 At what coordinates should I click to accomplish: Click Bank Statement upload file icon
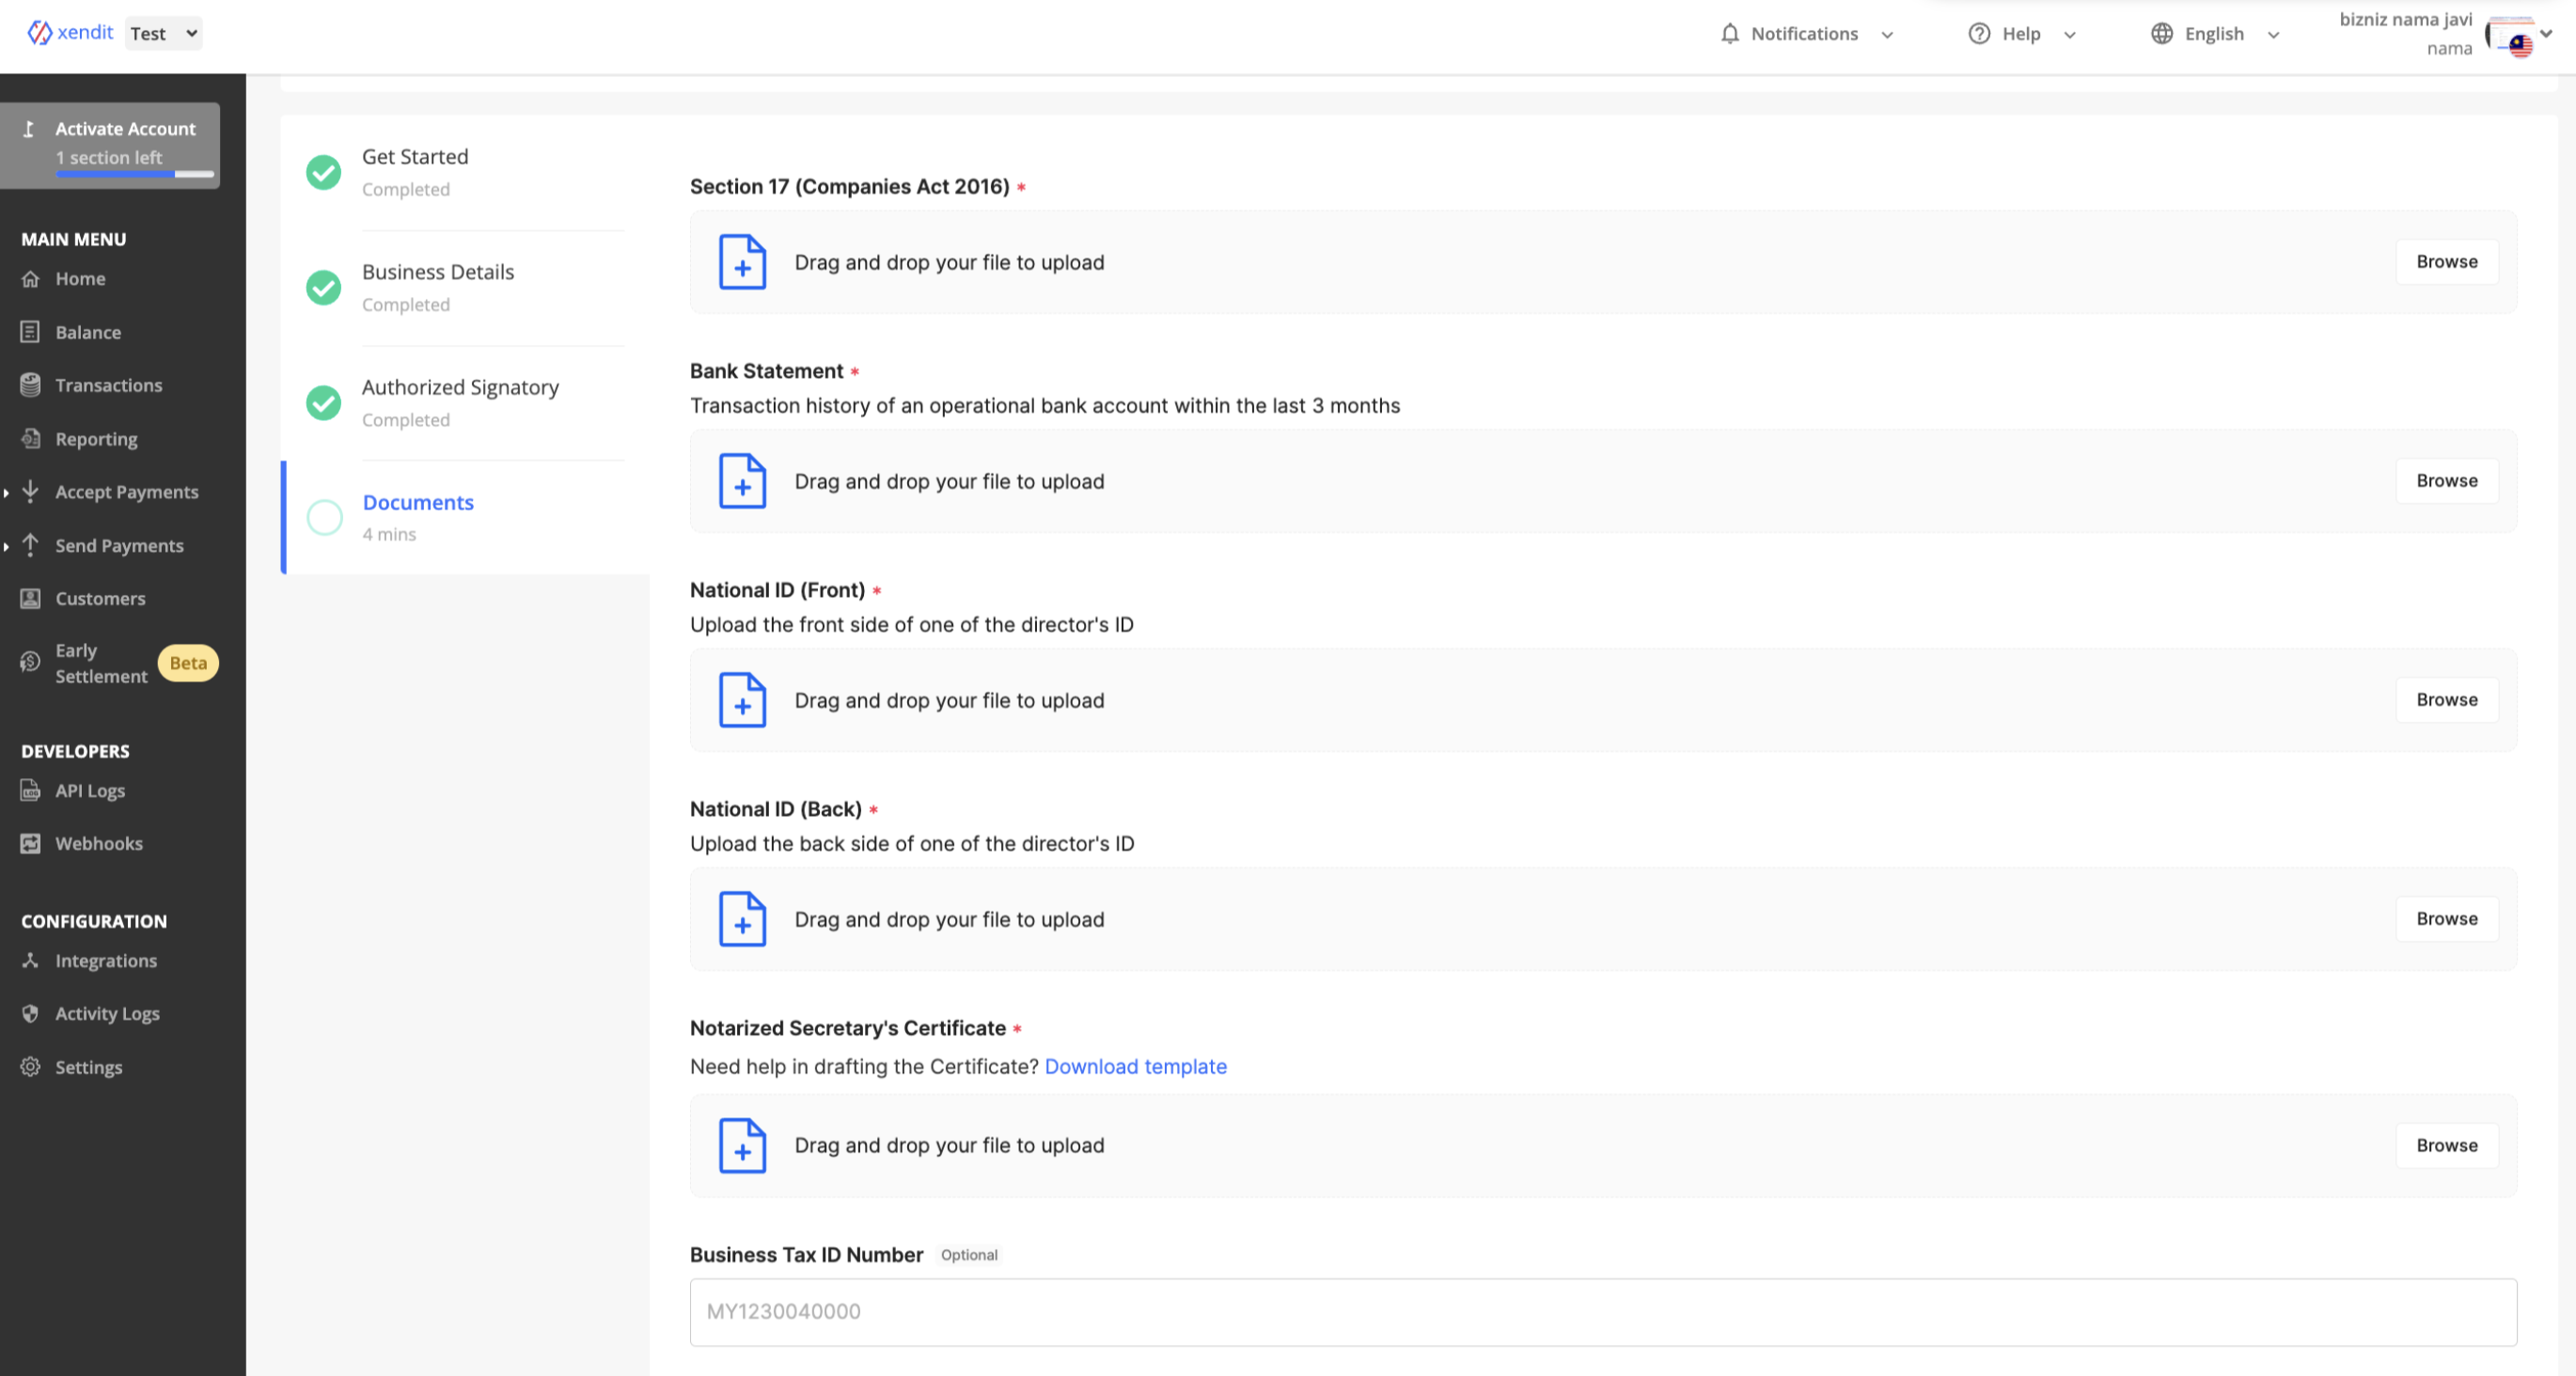743,481
